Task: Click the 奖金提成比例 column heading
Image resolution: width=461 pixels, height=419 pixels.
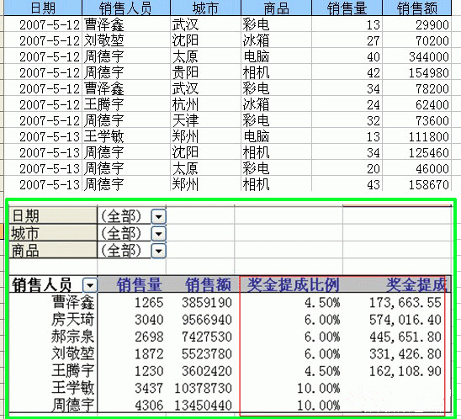Action: [x=293, y=284]
